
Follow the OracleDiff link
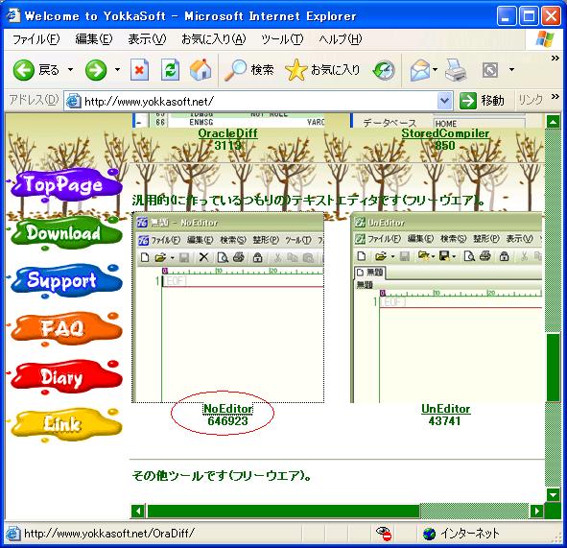[x=227, y=133]
